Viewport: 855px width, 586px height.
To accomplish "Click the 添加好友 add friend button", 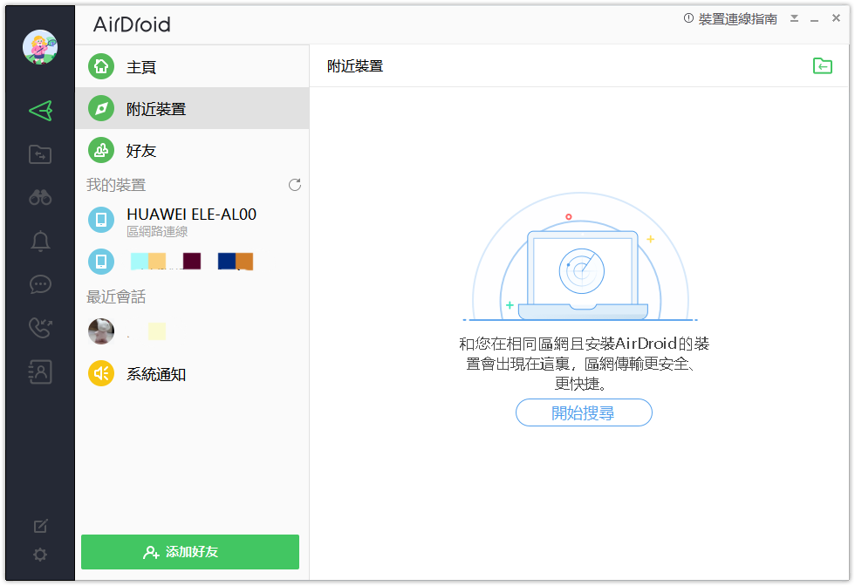I will click(x=190, y=552).
